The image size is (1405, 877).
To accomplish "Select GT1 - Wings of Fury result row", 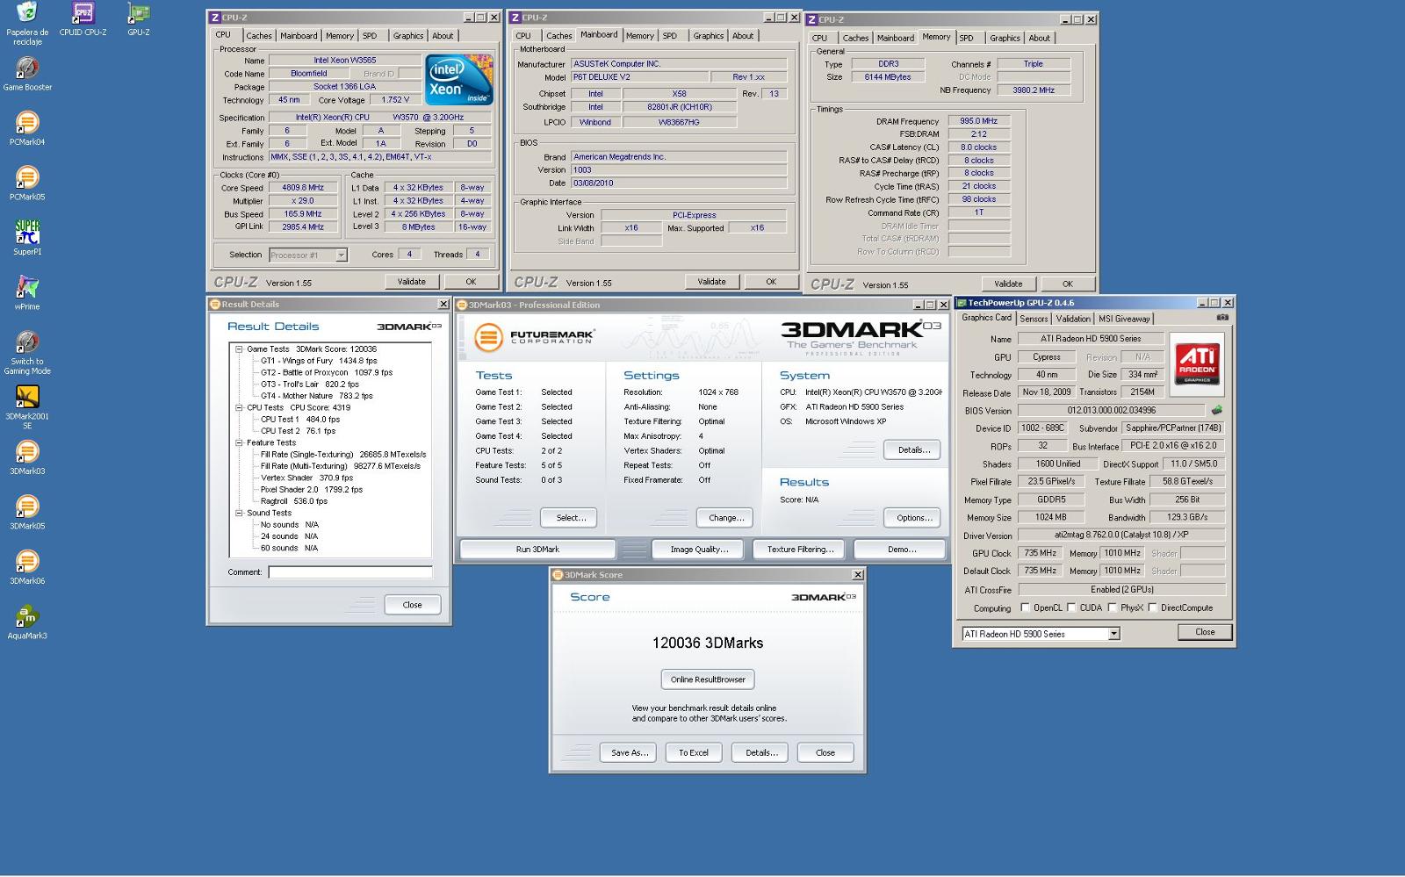I will (319, 361).
